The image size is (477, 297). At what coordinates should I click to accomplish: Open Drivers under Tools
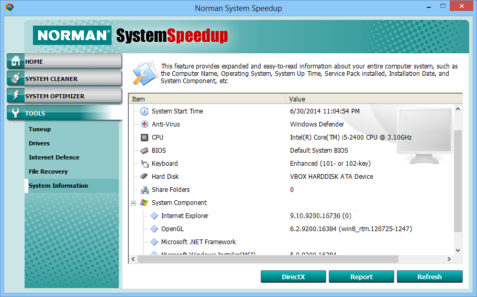[39, 143]
